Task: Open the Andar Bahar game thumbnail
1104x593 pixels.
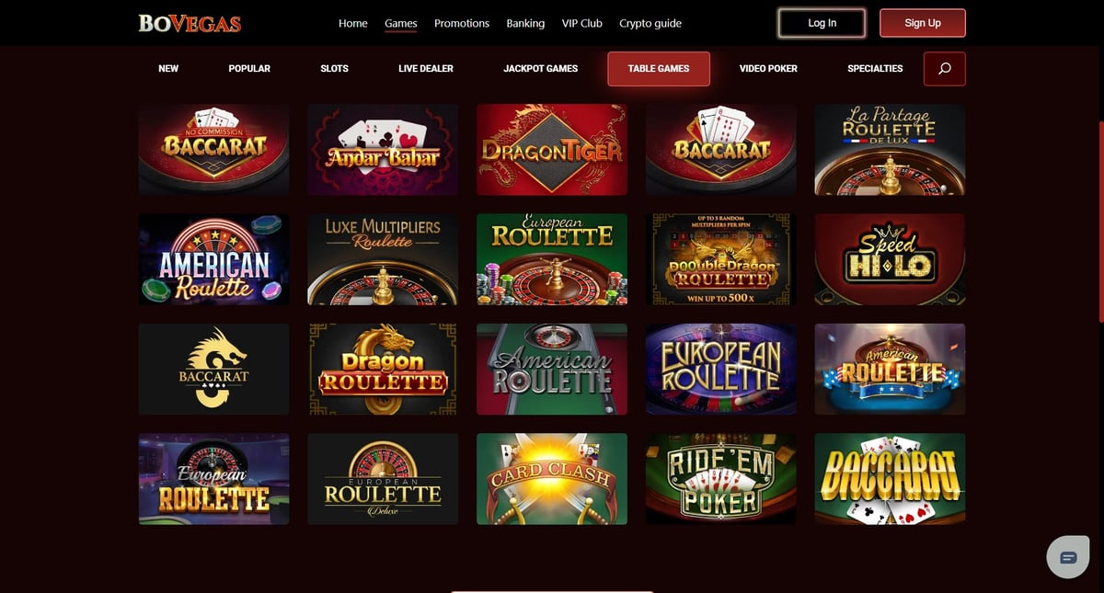Action: [383, 150]
